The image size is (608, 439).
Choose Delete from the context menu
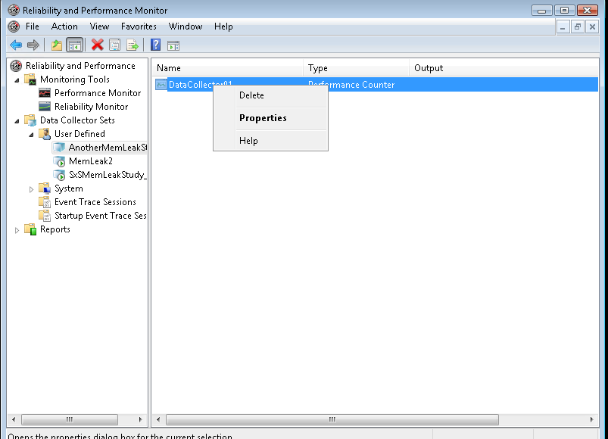point(251,95)
